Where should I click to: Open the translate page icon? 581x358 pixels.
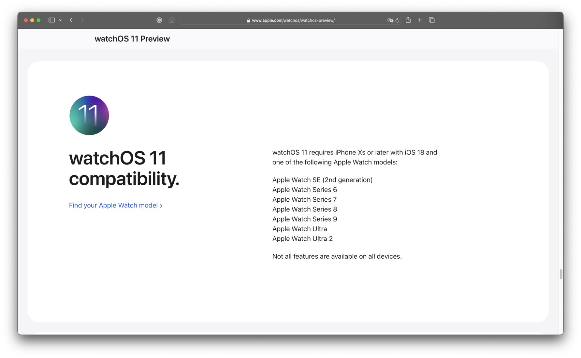click(390, 20)
